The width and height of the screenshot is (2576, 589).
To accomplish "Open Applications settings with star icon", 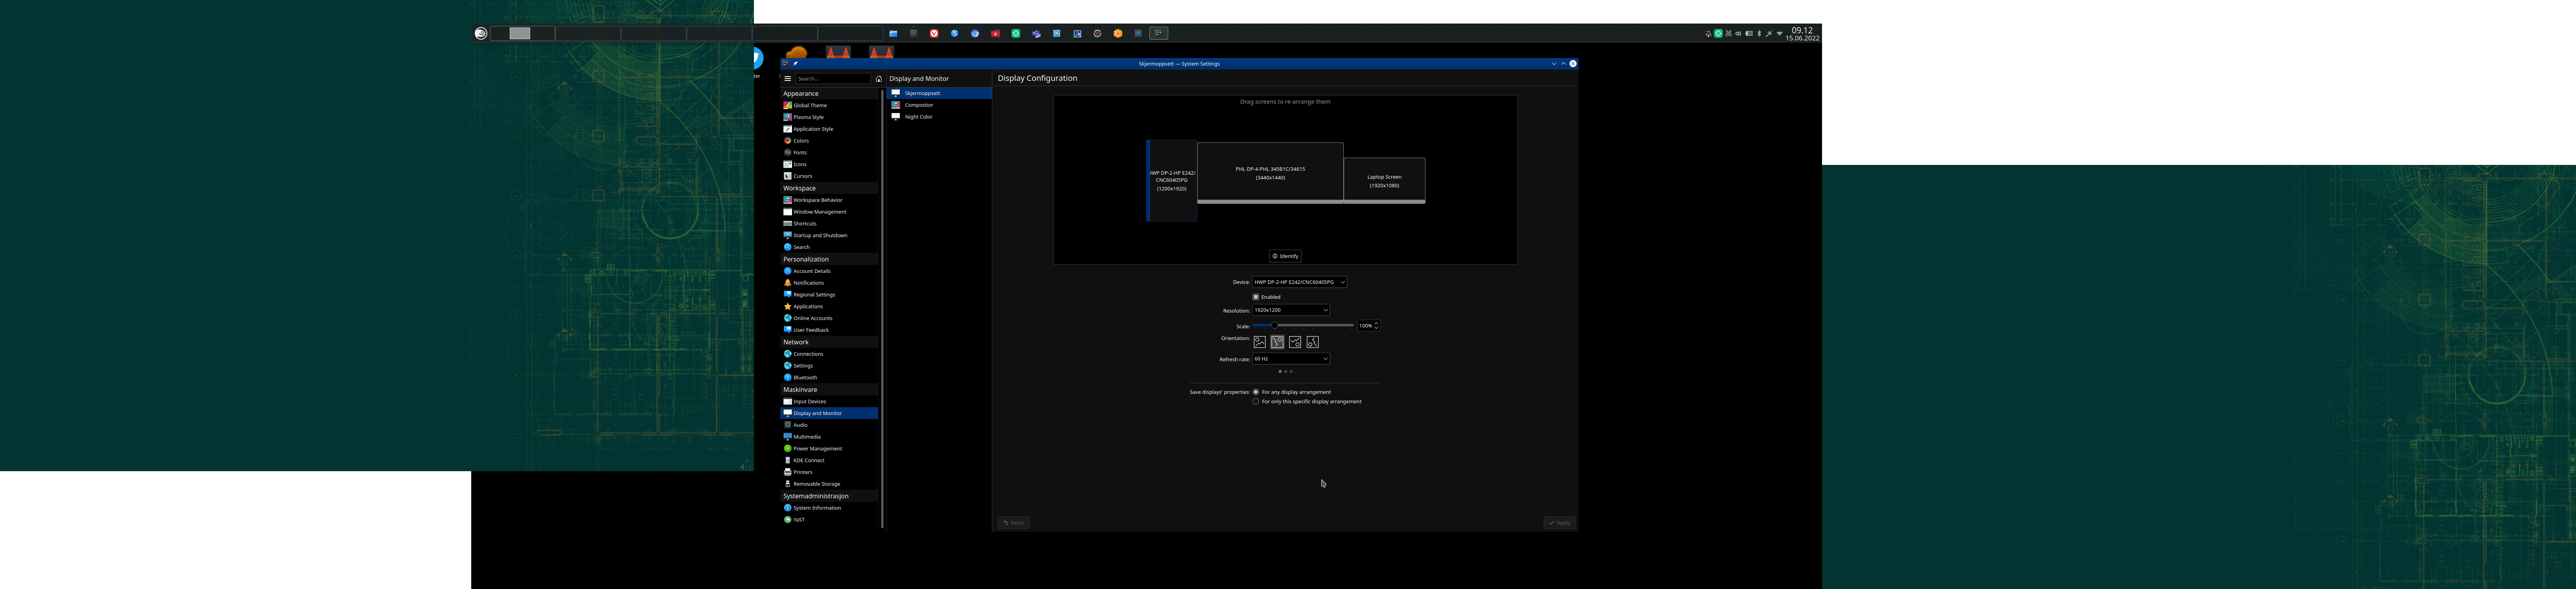I will coord(829,306).
